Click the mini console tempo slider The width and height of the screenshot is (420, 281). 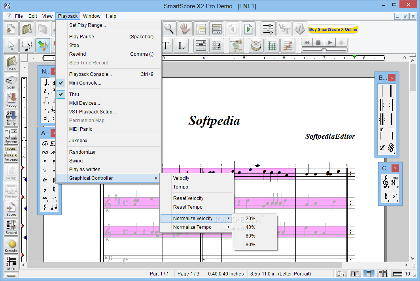click(324, 50)
